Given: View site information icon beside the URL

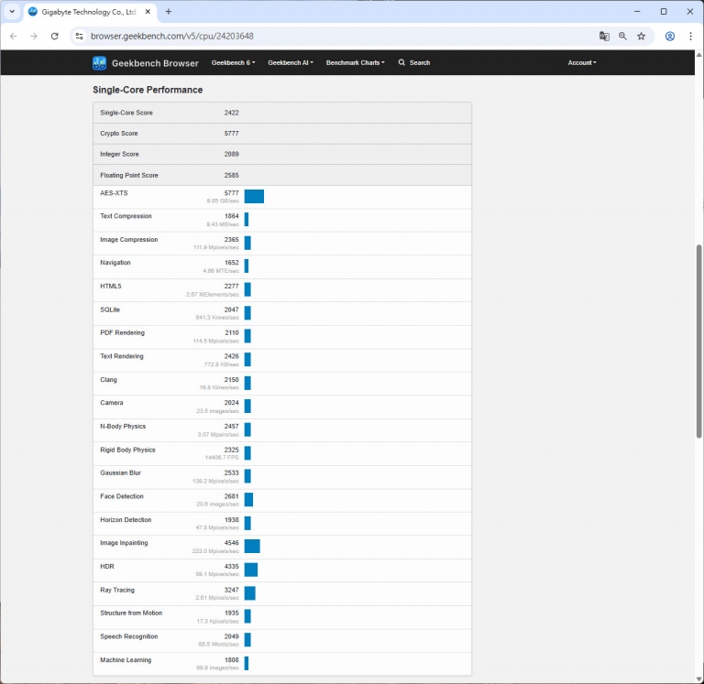Looking at the screenshot, I should [x=79, y=36].
